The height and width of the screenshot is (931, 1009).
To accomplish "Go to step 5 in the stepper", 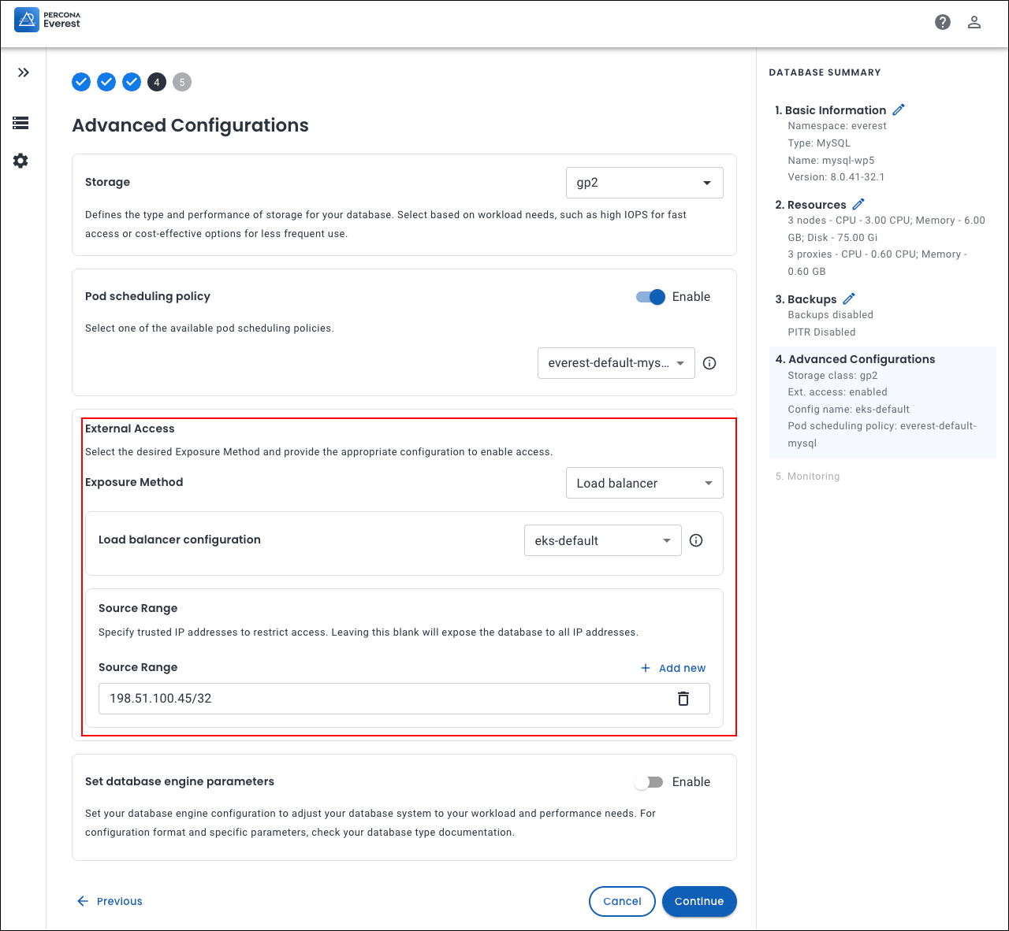I will click(182, 82).
